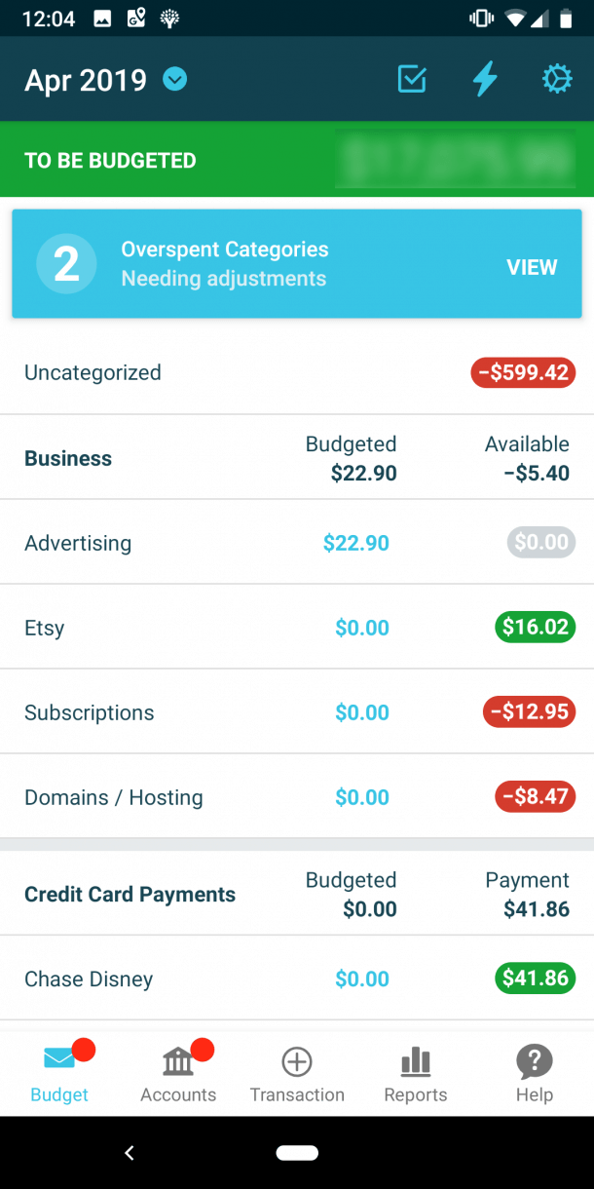Tap VIEW on the overspent categories banner

(532, 266)
